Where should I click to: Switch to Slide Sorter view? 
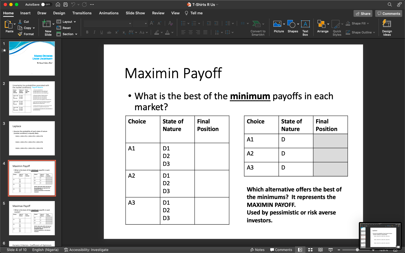pos(310,250)
